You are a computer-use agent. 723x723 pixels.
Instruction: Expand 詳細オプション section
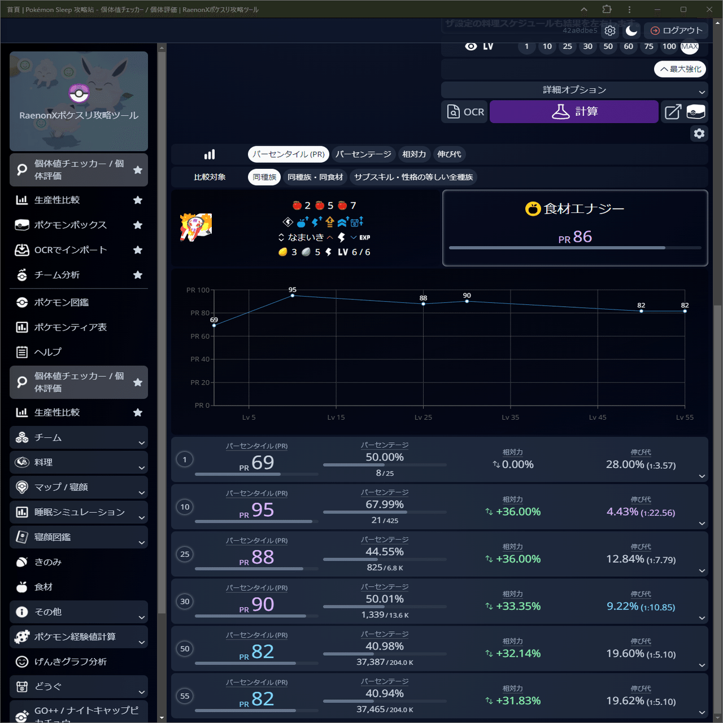click(x=574, y=90)
